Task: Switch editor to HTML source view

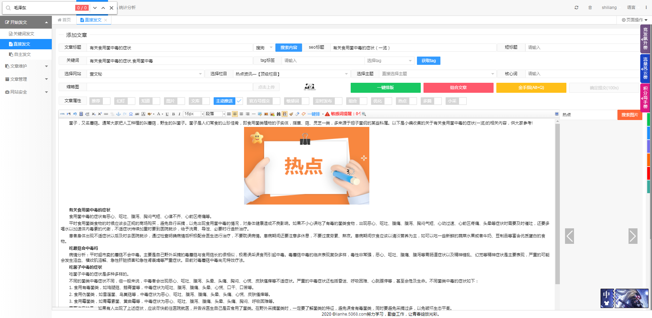Action: click(x=62, y=114)
